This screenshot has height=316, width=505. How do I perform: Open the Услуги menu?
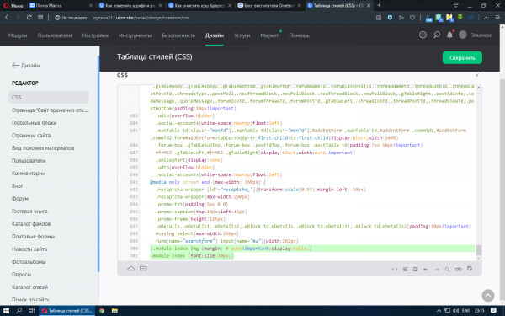(x=242, y=35)
